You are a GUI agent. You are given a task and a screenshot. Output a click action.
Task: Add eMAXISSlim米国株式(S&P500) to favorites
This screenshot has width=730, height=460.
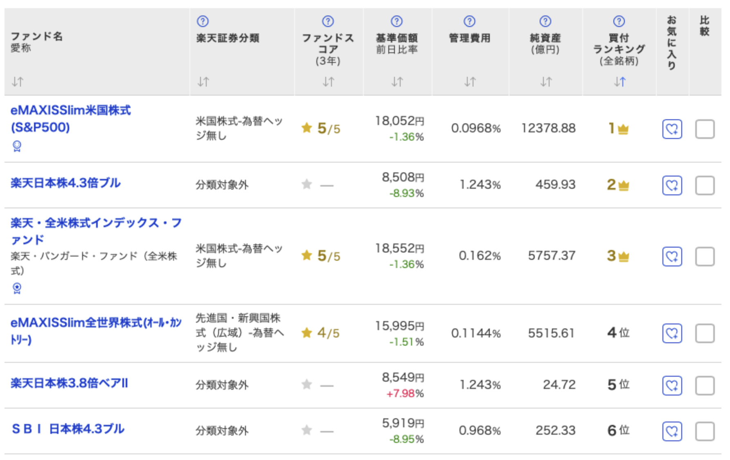[x=672, y=129]
